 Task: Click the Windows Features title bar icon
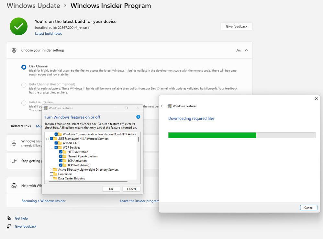point(46,108)
